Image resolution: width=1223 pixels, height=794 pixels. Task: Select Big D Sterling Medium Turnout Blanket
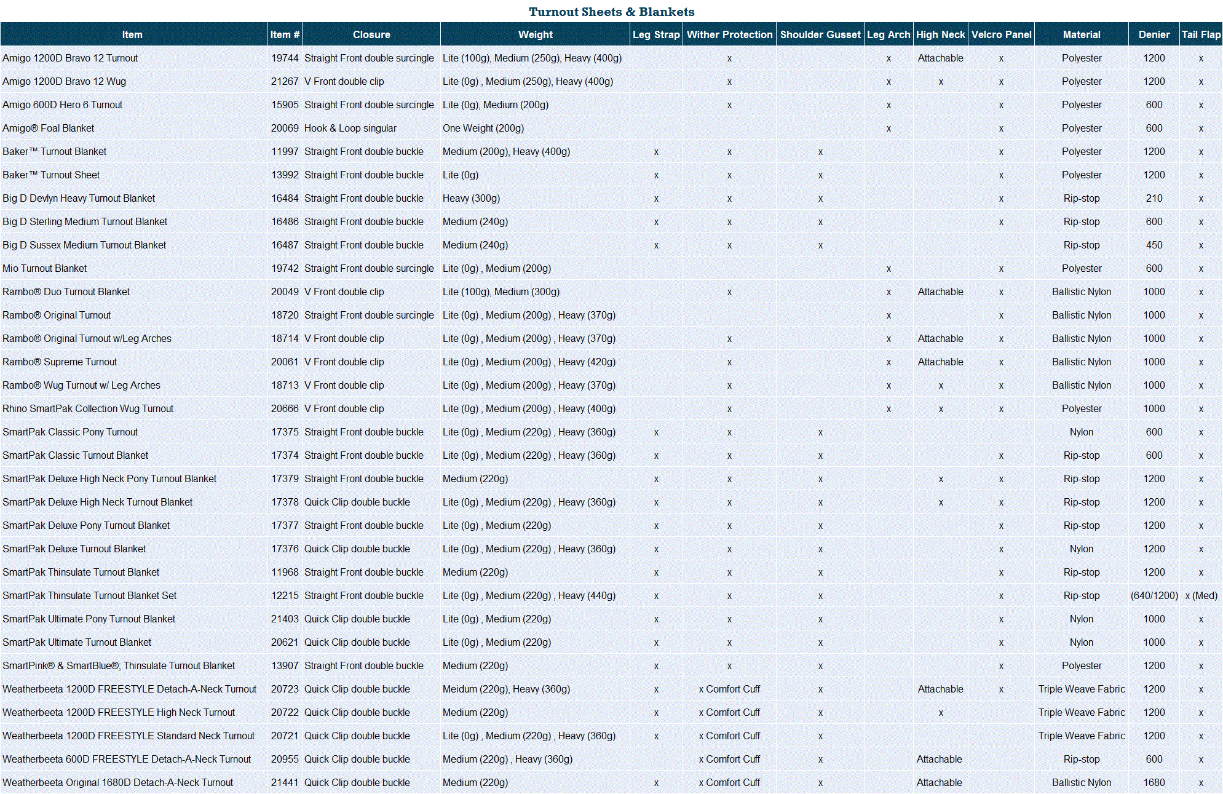tap(85, 221)
